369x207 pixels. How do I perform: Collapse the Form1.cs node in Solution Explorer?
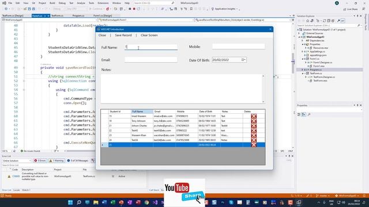(303, 59)
